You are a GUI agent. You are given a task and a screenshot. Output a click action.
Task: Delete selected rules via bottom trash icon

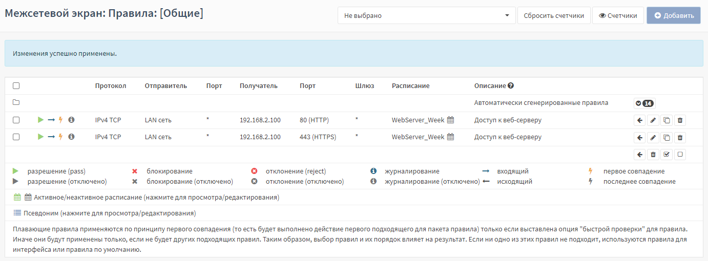click(653, 154)
